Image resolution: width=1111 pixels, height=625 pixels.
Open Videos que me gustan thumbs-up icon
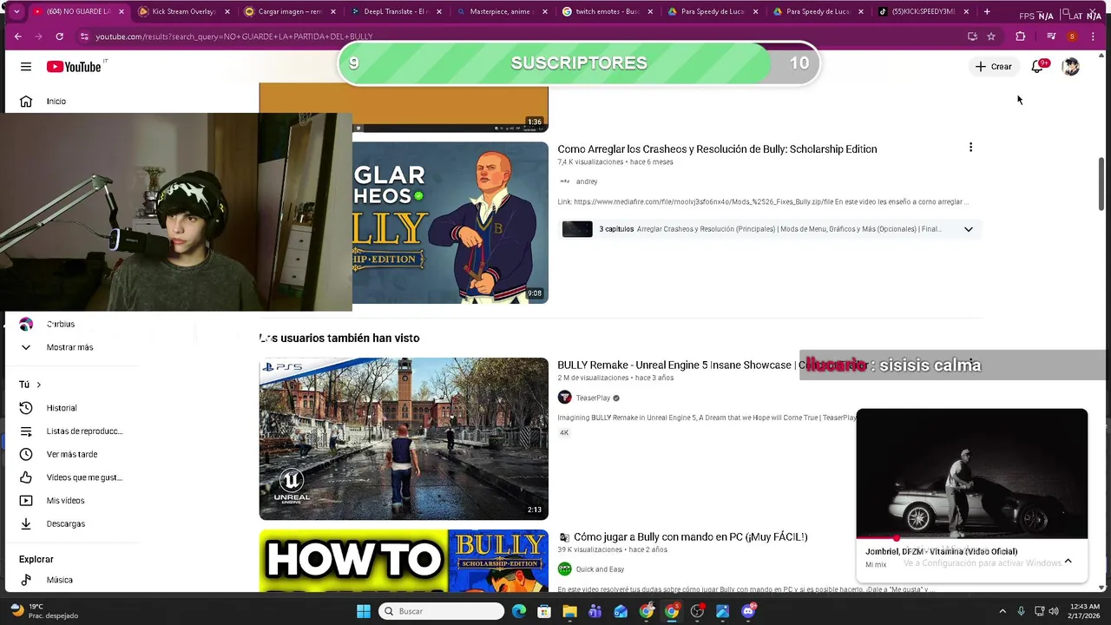click(x=26, y=477)
